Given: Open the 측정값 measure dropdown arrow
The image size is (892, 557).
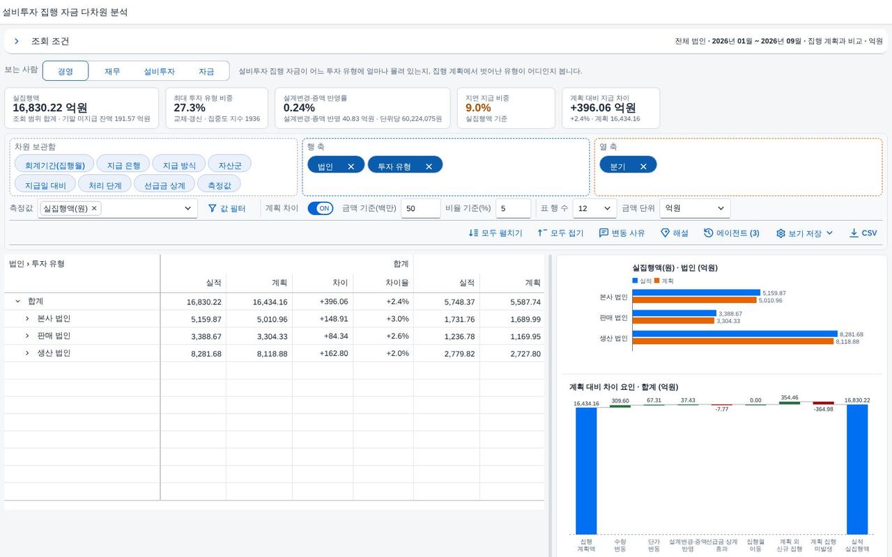Looking at the screenshot, I should pos(187,208).
